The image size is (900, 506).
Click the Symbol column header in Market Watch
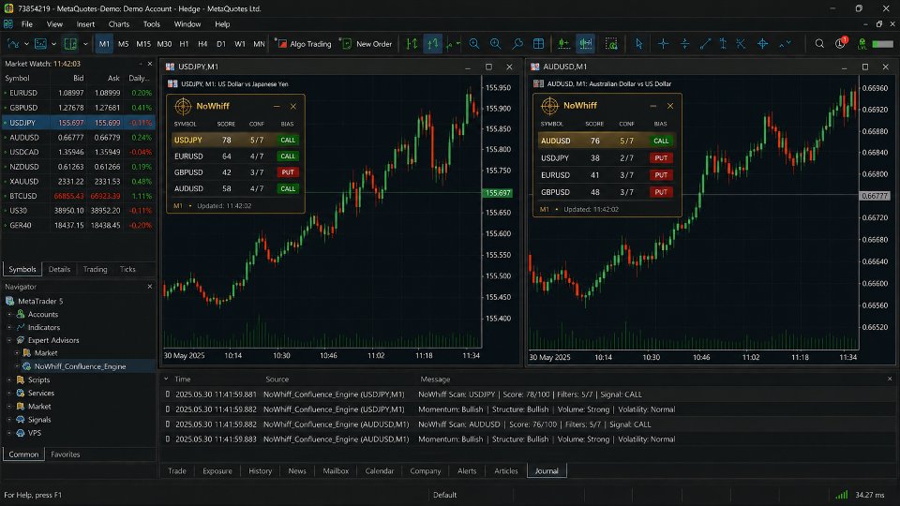17,78
